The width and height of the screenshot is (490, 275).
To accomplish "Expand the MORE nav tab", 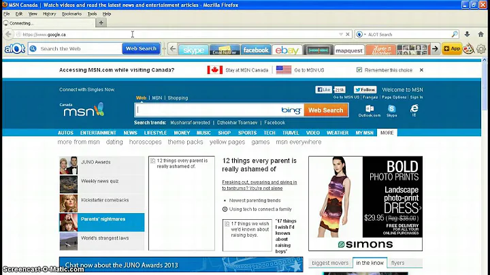I will 387,133.
